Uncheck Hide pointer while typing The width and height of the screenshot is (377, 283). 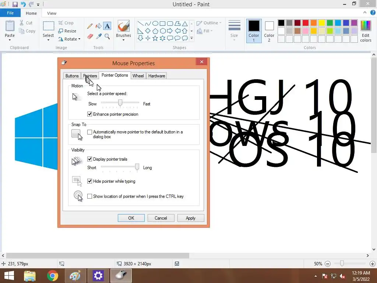coord(90,181)
